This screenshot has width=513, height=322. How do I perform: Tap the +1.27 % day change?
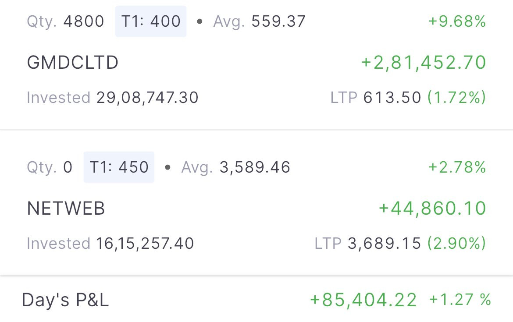[460, 300]
